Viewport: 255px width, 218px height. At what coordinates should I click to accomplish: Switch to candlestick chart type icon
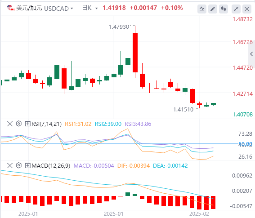pos(224,9)
